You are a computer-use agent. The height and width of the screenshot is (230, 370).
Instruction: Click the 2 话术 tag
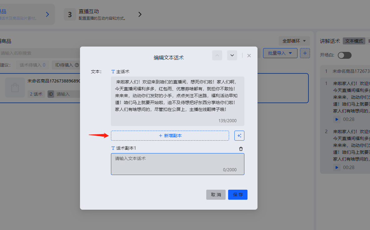pyautogui.click(x=36, y=94)
